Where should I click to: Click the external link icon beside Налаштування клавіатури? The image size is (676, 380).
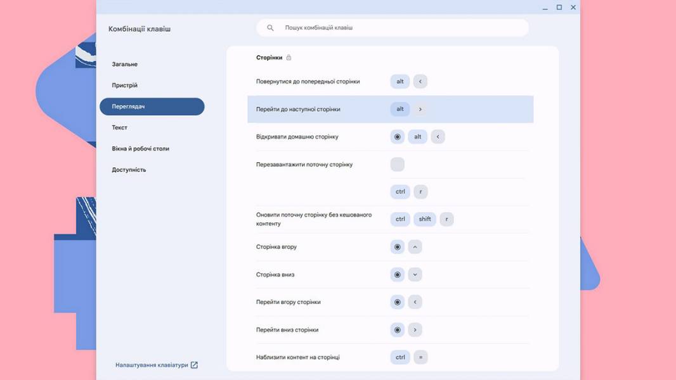point(194,365)
